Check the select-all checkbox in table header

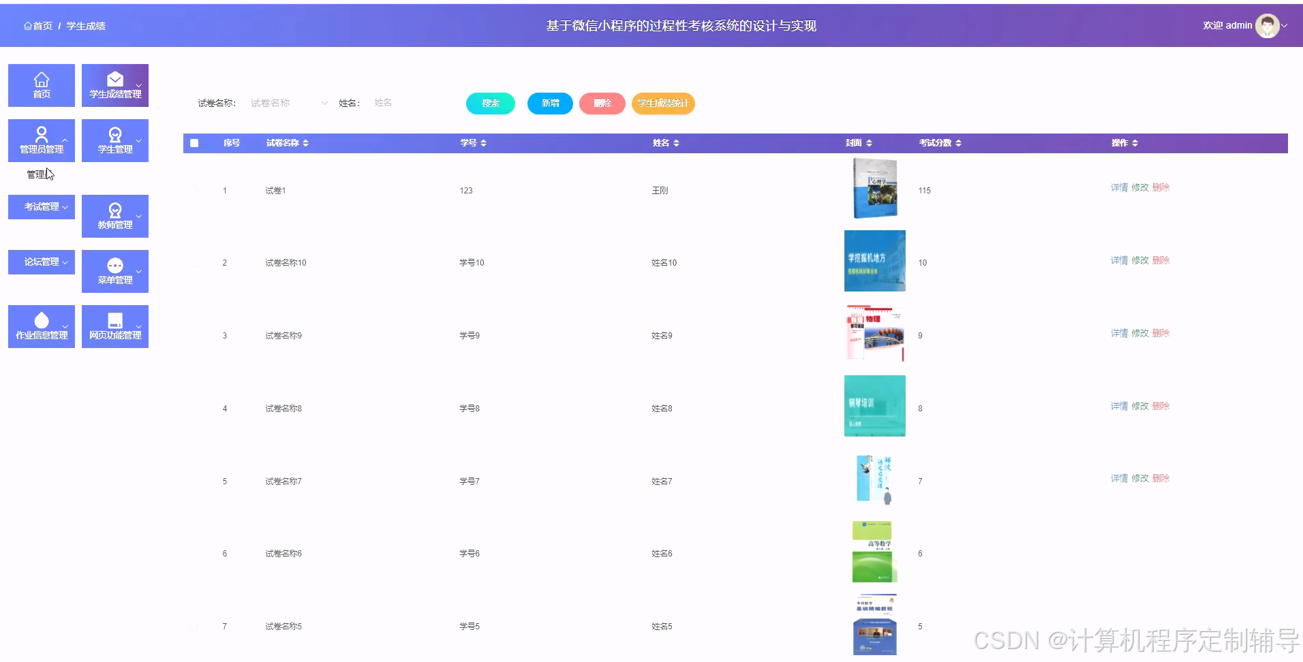pos(194,143)
